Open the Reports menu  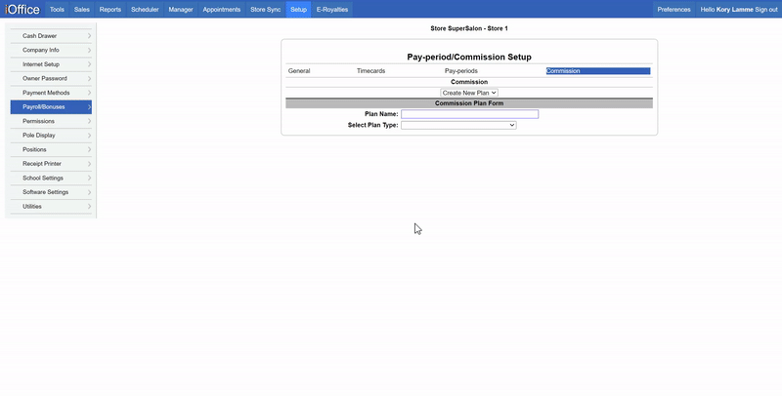(110, 10)
